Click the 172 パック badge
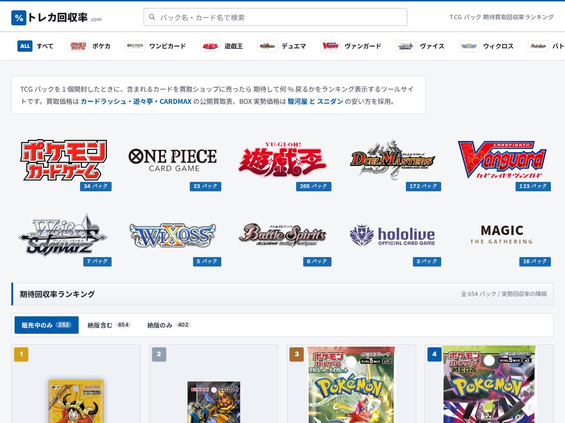The height and width of the screenshot is (423, 565). 423,187
